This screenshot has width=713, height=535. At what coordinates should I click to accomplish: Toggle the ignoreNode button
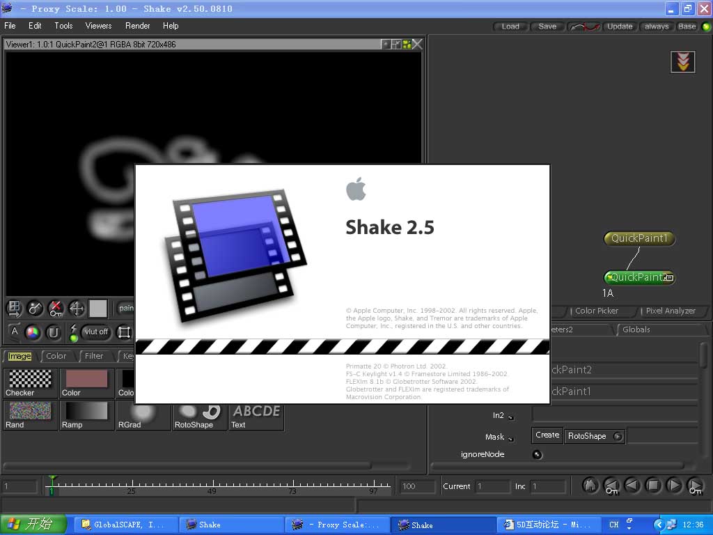click(537, 454)
